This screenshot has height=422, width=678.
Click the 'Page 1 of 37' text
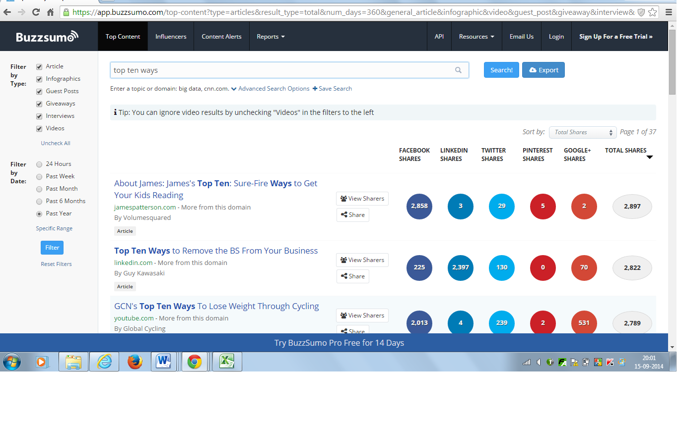[638, 132]
